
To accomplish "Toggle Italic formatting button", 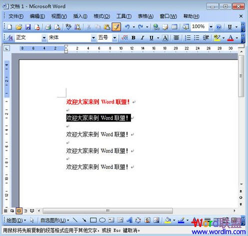I will point(142,38).
